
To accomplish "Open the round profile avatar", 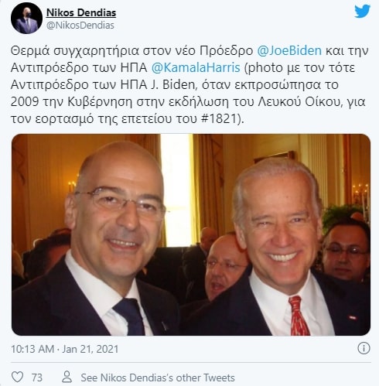I will (x=26, y=19).
